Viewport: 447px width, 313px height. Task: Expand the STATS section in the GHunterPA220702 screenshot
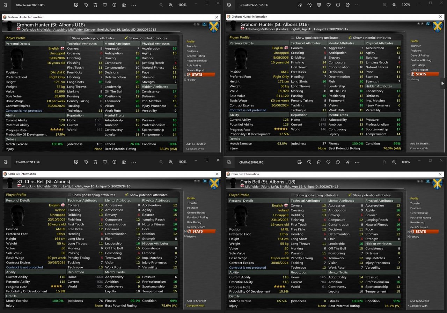tap(409, 74)
